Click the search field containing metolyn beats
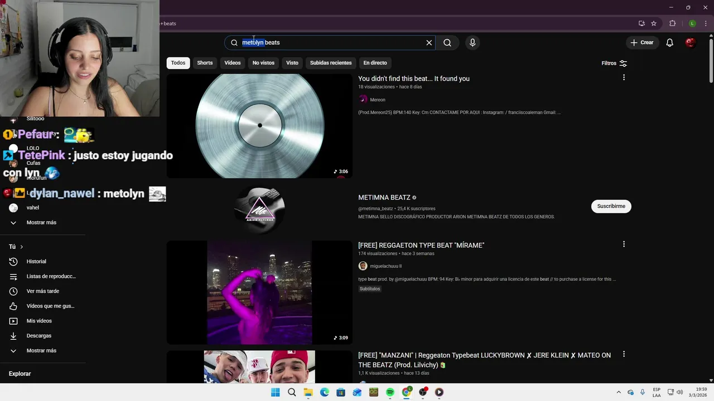The height and width of the screenshot is (401, 714). coord(329,42)
